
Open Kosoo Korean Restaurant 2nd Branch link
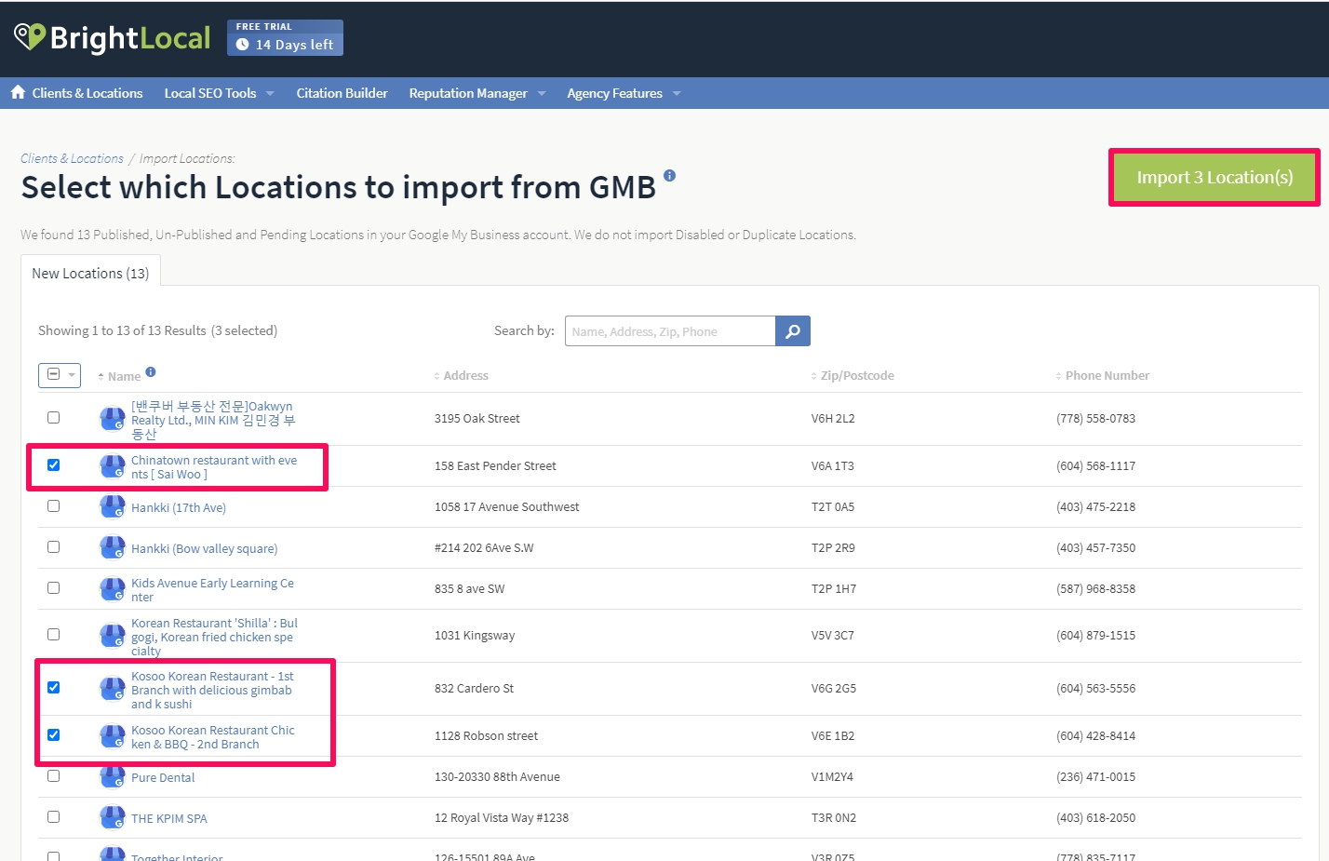pos(213,737)
